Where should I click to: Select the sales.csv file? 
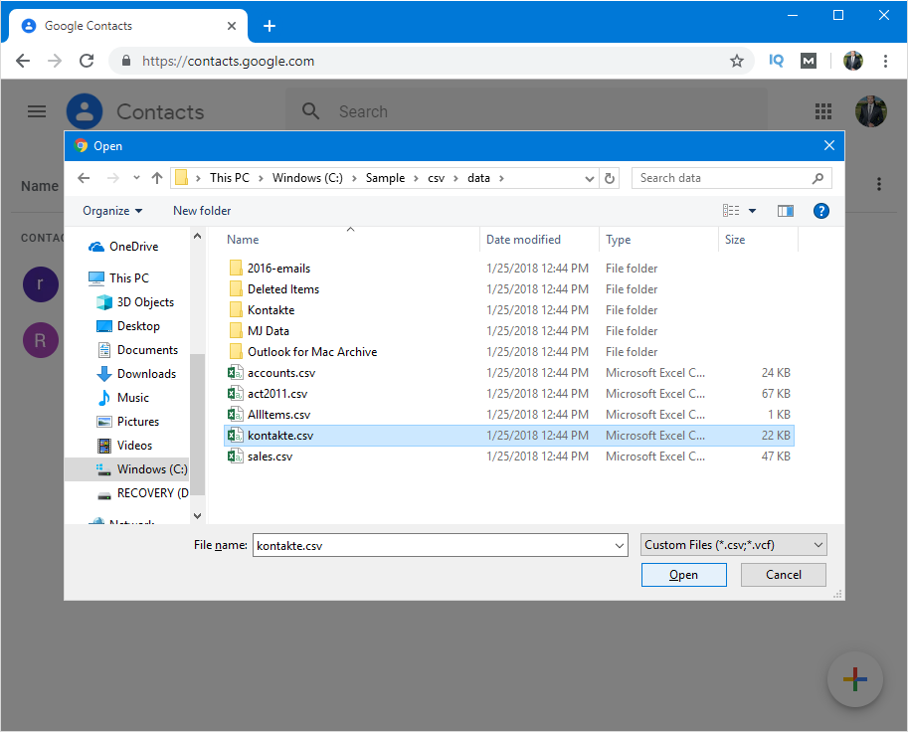[509, 457]
